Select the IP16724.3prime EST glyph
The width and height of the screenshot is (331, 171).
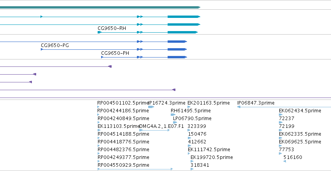(151, 107)
